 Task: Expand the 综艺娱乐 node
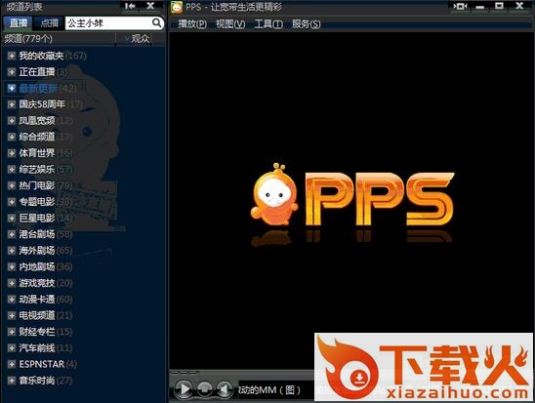tap(12, 169)
